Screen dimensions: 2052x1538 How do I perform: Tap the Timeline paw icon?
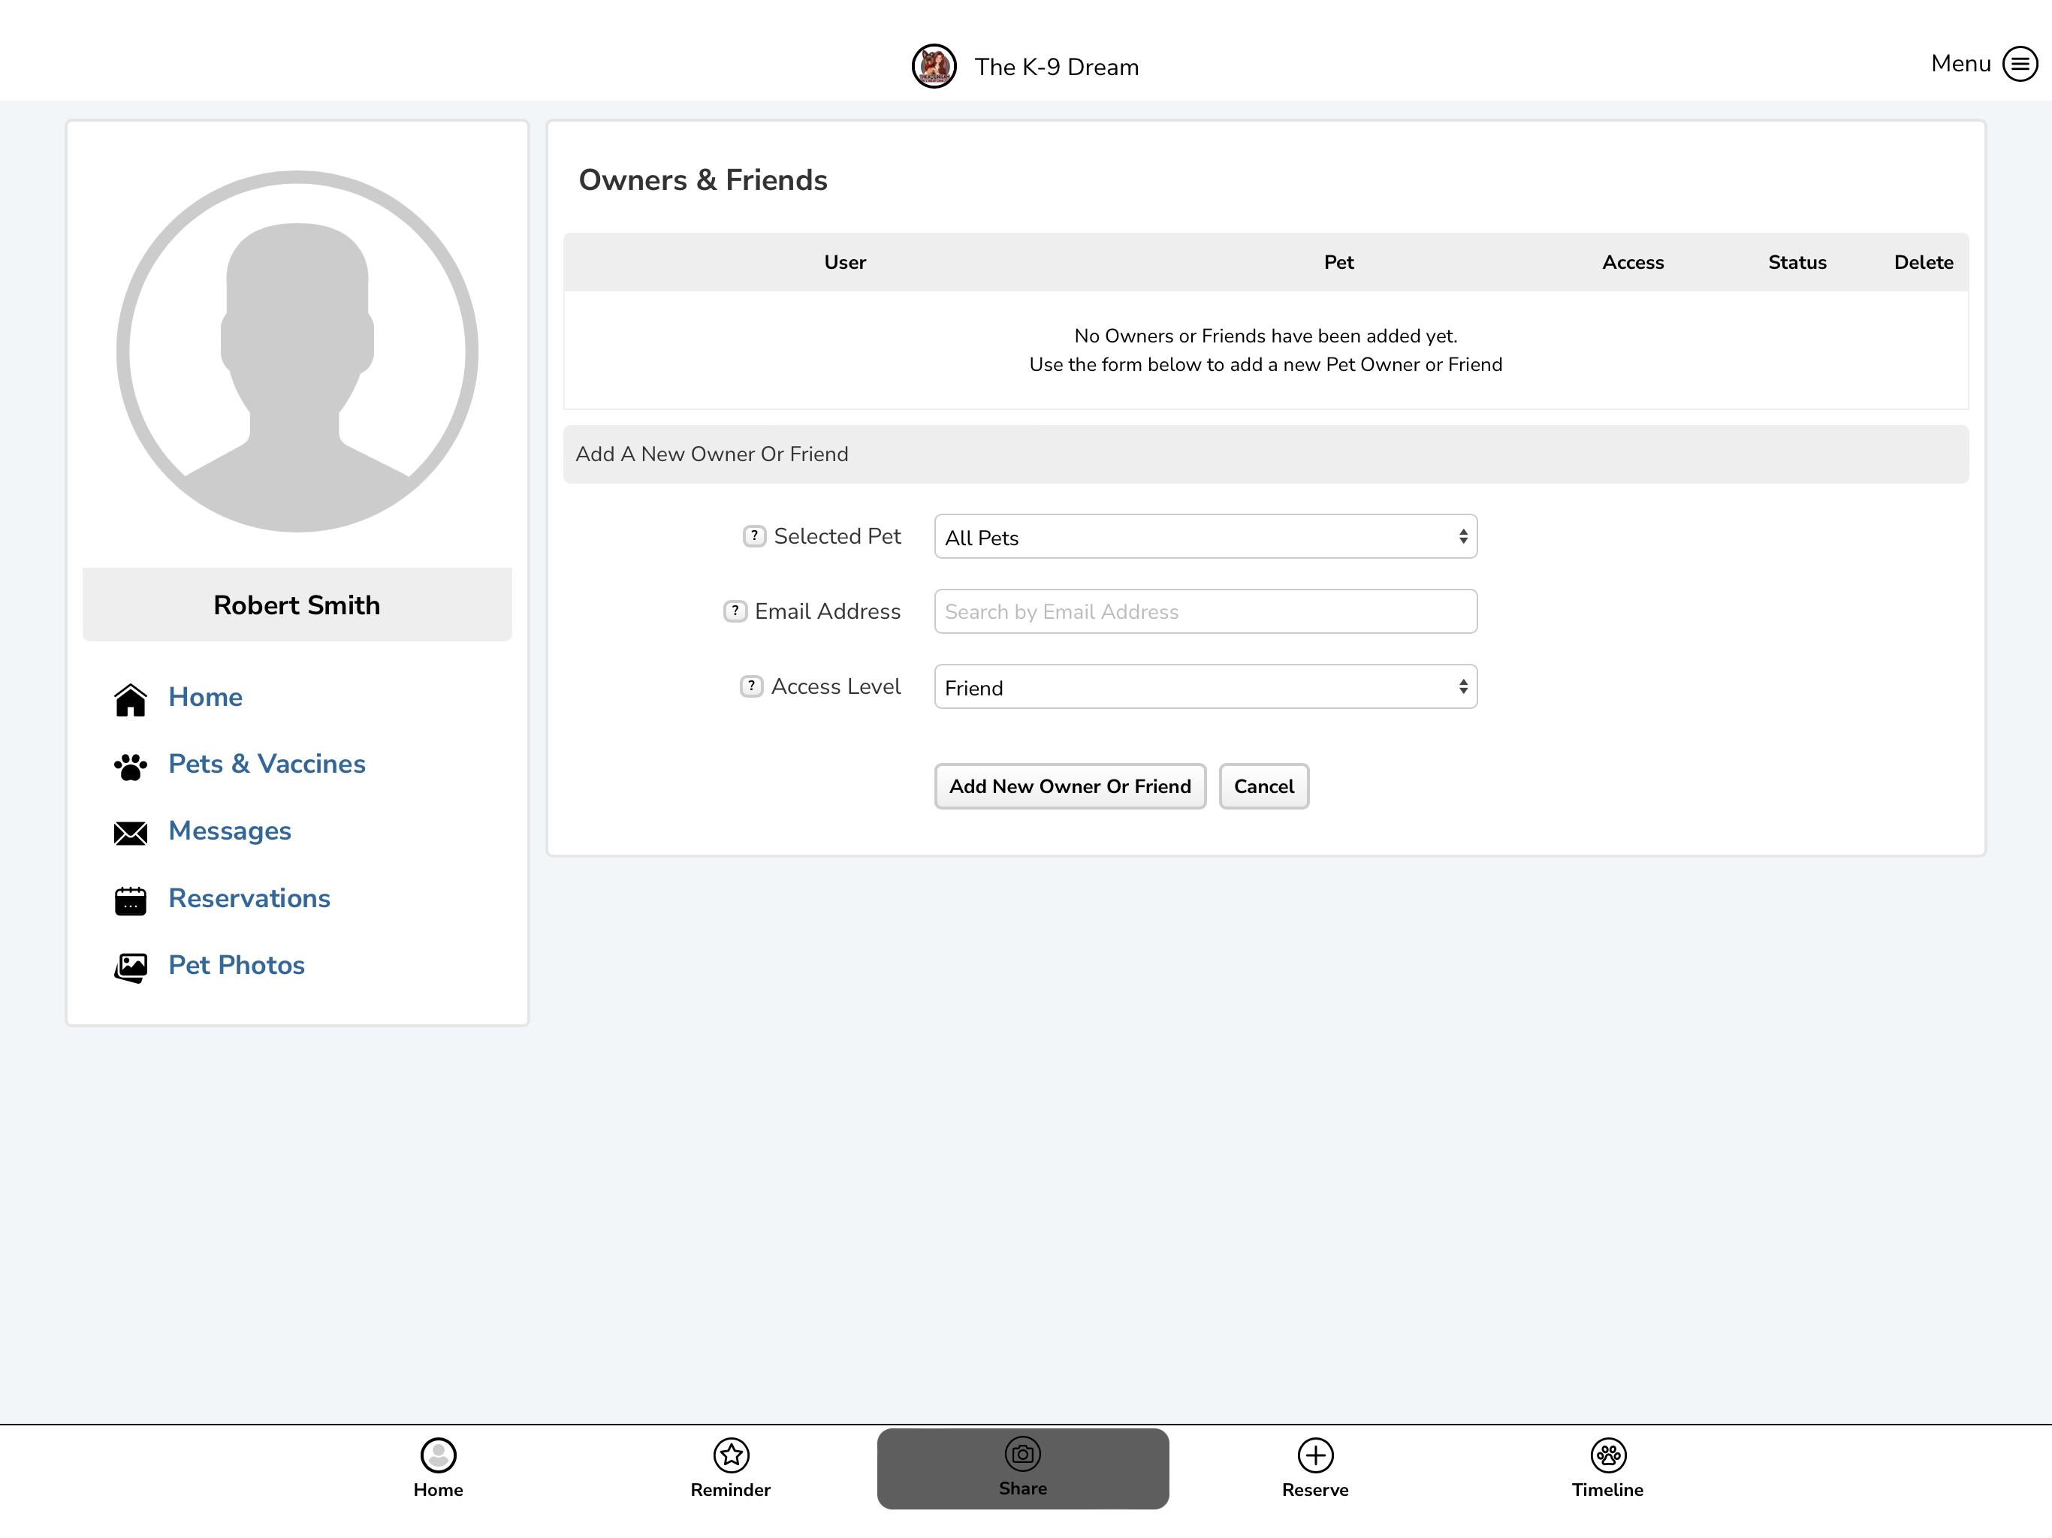tap(1607, 1455)
